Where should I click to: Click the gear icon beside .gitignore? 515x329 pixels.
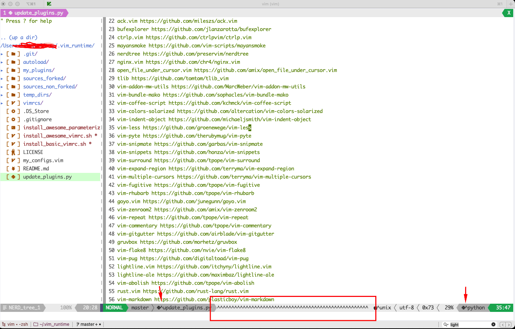click(x=14, y=119)
